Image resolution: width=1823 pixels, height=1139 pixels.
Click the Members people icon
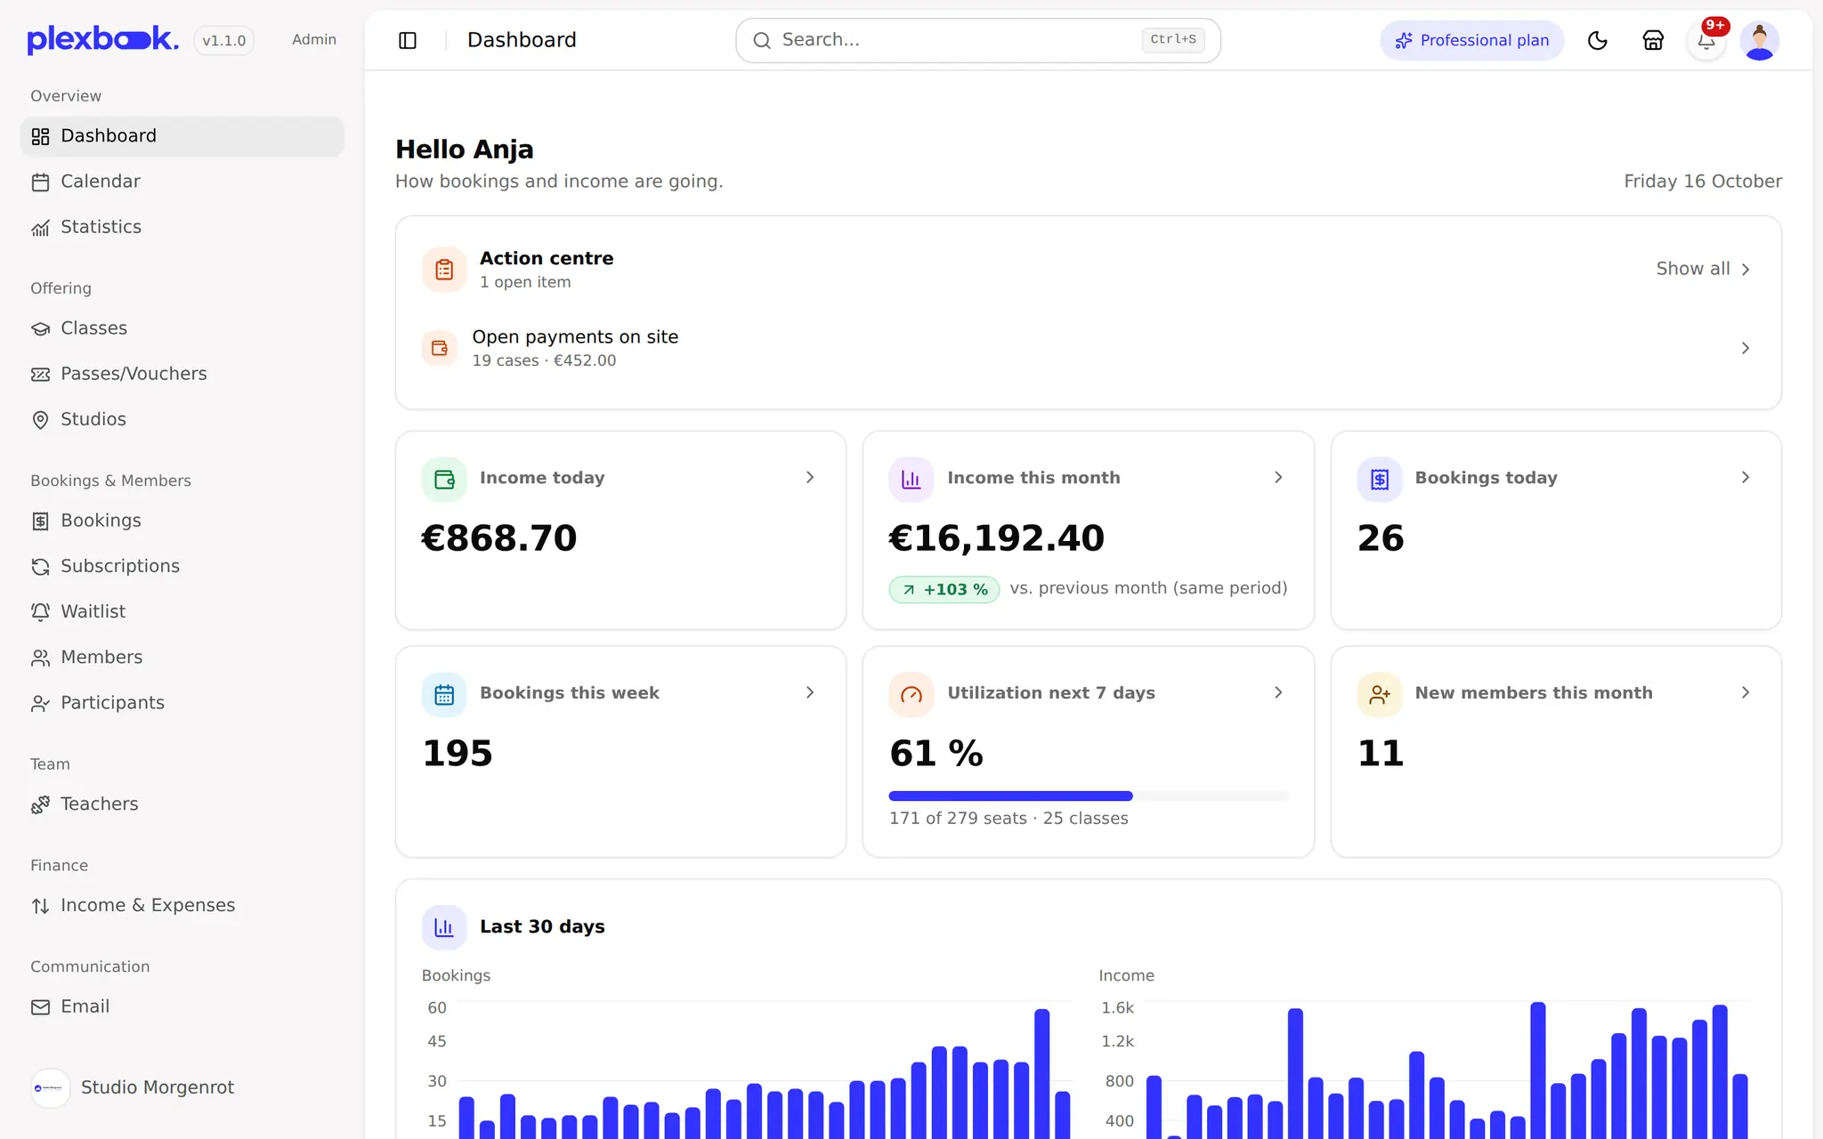click(40, 658)
